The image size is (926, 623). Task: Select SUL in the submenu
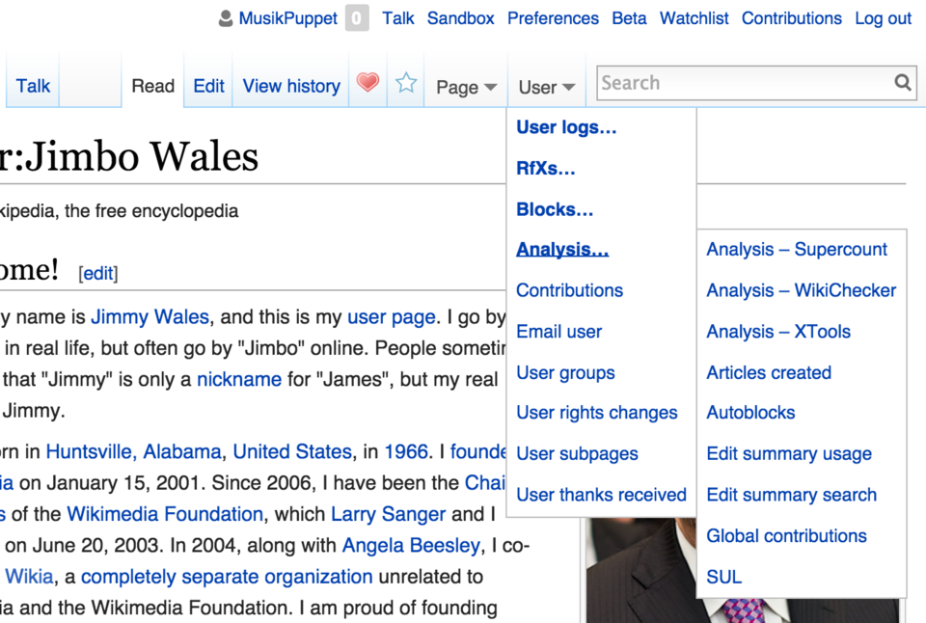tap(724, 577)
